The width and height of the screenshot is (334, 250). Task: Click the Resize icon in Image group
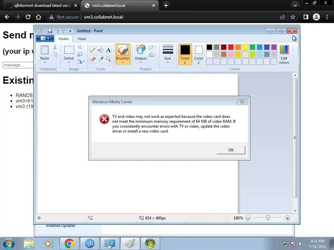point(80,54)
